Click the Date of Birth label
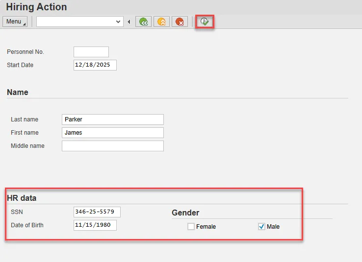This screenshot has width=362, height=262. click(27, 225)
